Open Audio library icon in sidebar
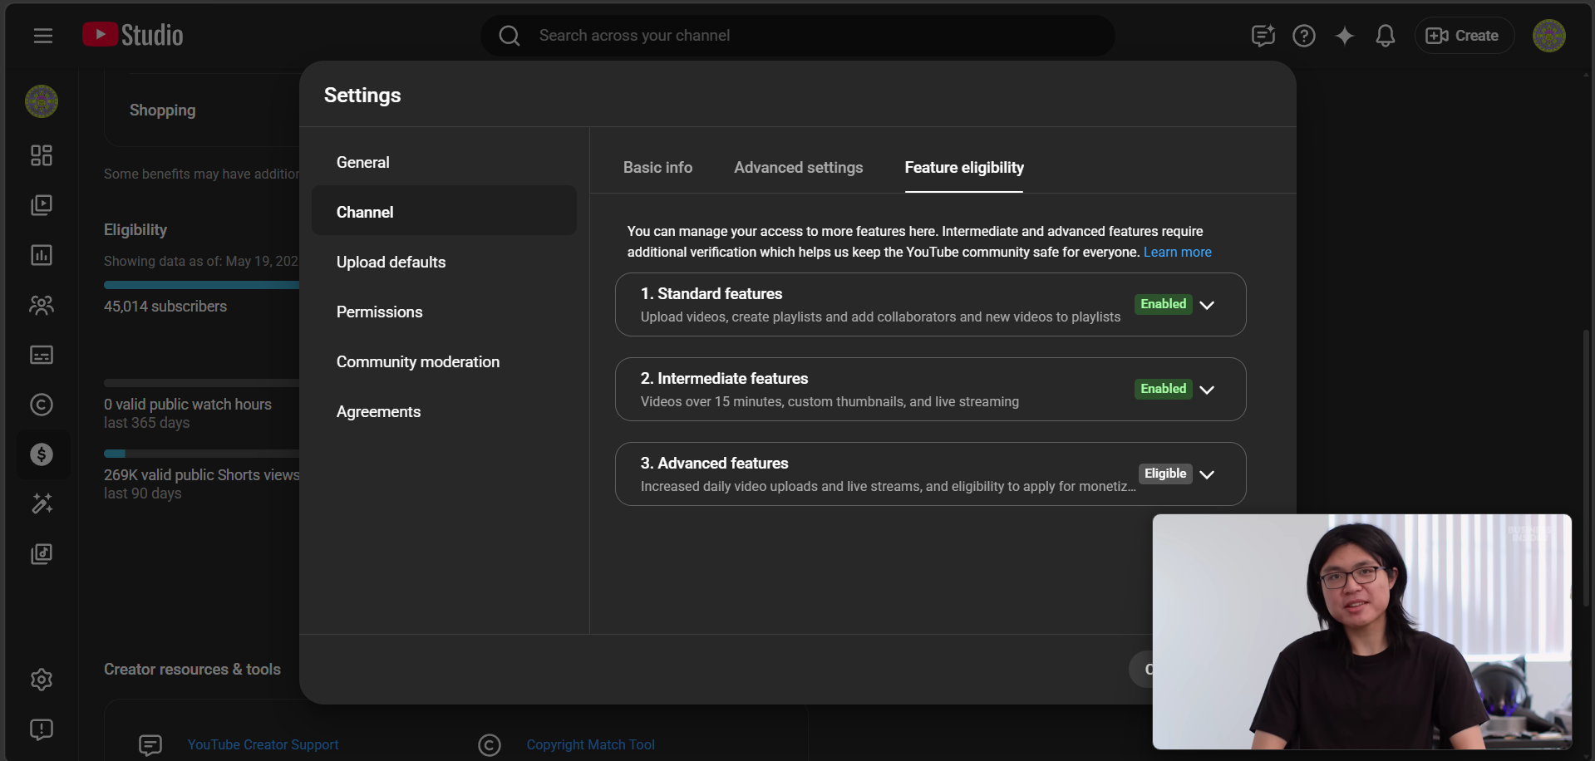The height and width of the screenshot is (761, 1595). [x=42, y=554]
